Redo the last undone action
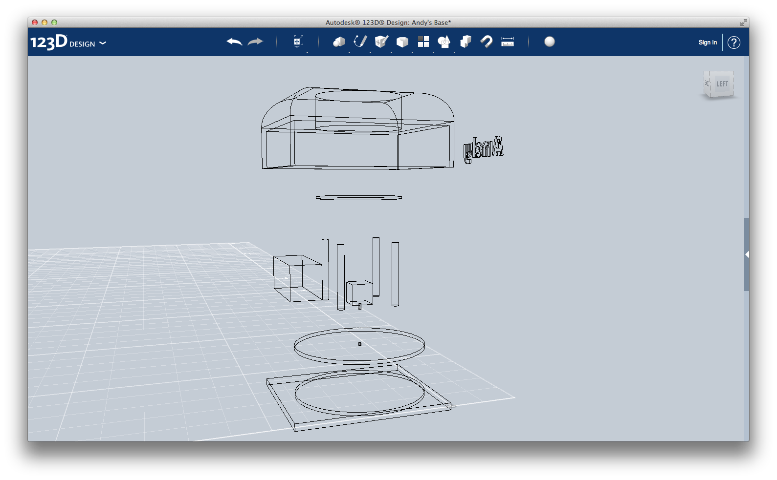Image resolution: width=777 pixels, height=480 pixels. pos(255,42)
